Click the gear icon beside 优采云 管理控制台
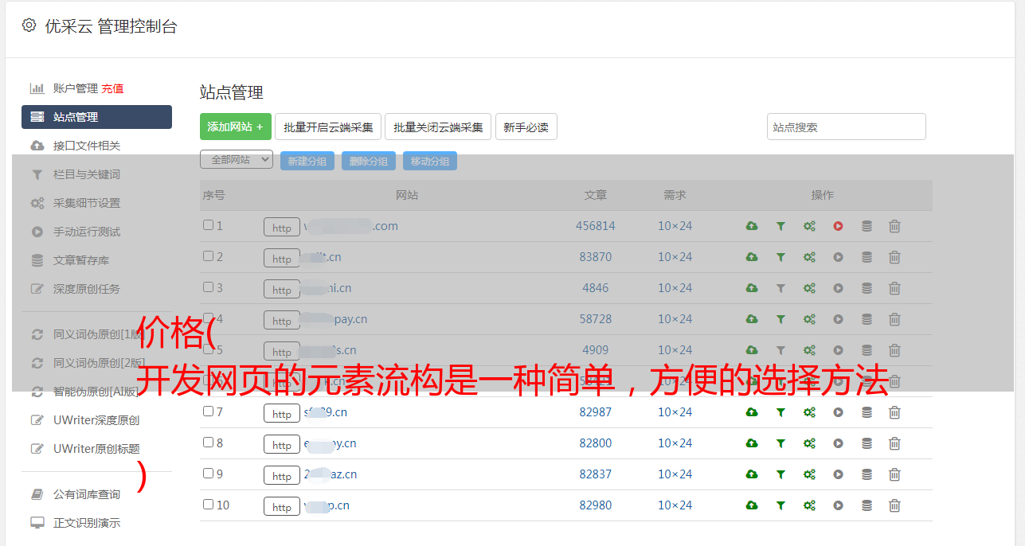 [x=29, y=25]
